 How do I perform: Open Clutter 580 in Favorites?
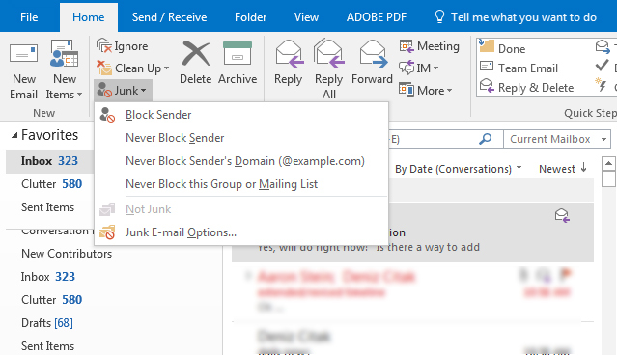(51, 184)
